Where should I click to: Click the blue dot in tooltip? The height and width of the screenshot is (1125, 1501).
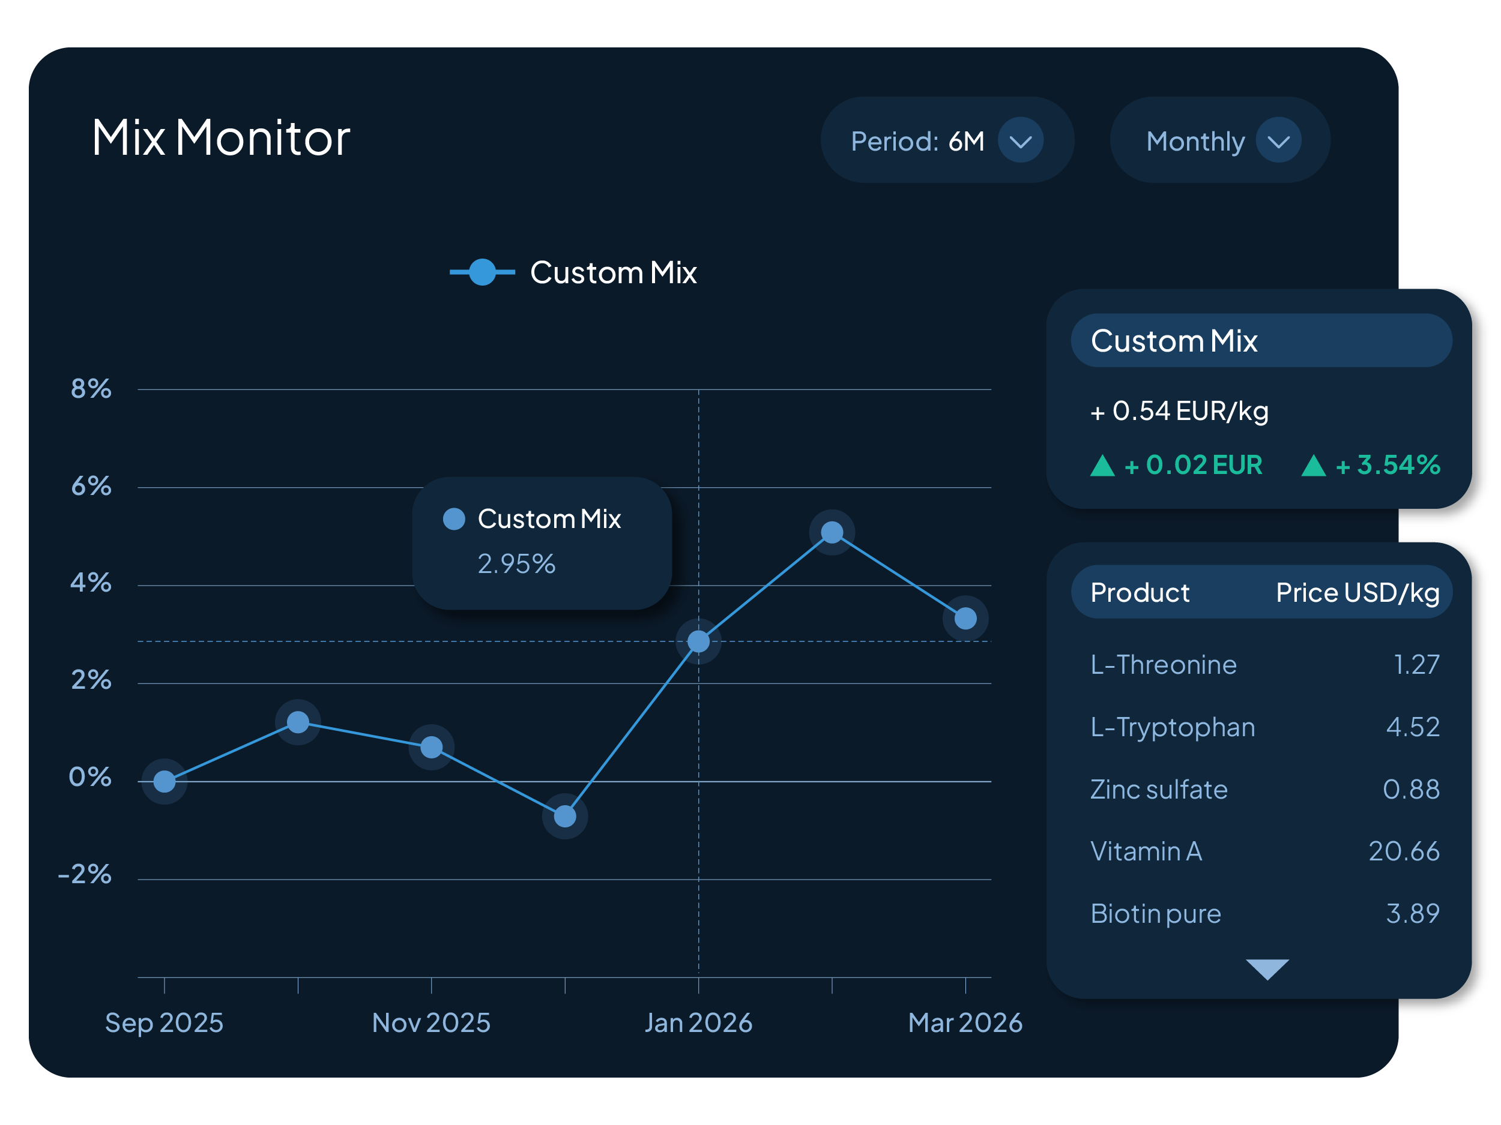tap(454, 520)
